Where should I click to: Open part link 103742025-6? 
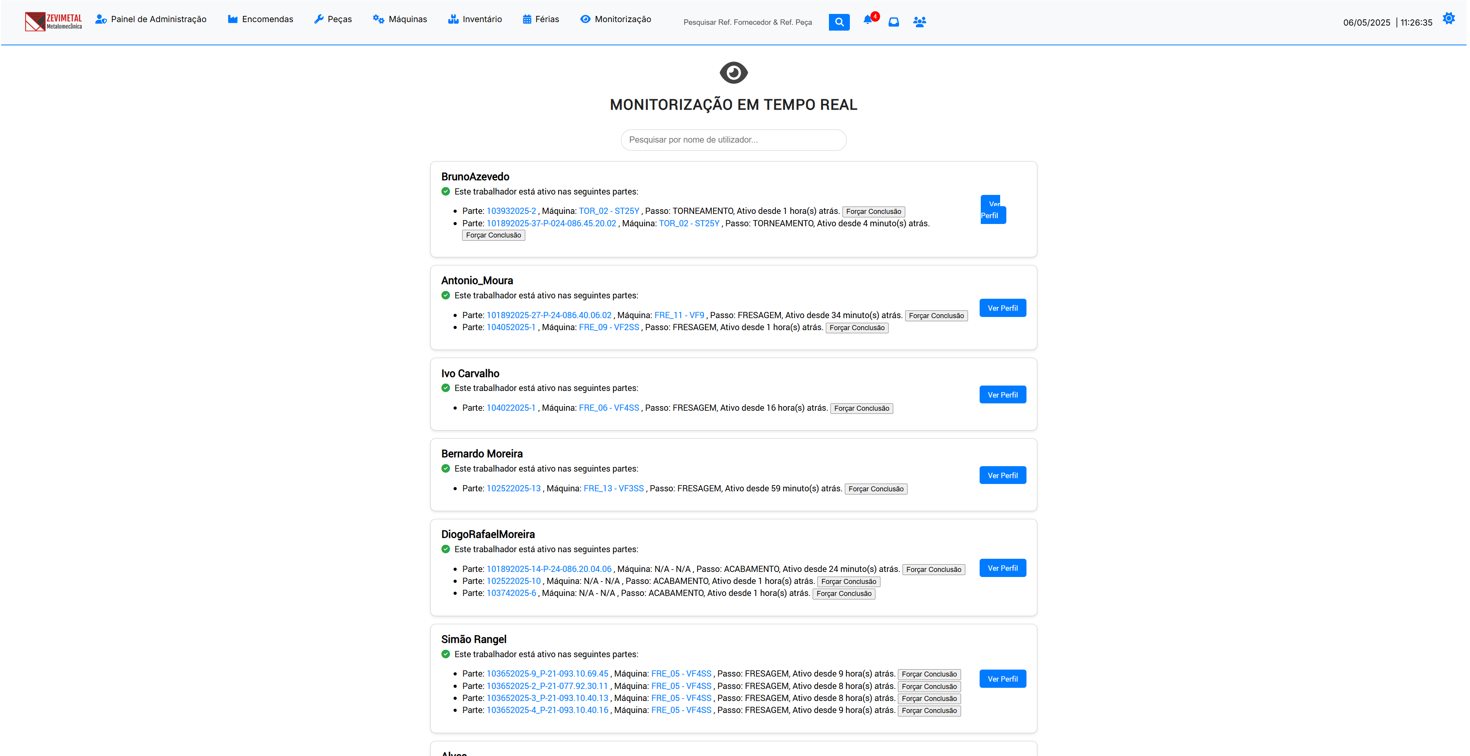coord(511,593)
